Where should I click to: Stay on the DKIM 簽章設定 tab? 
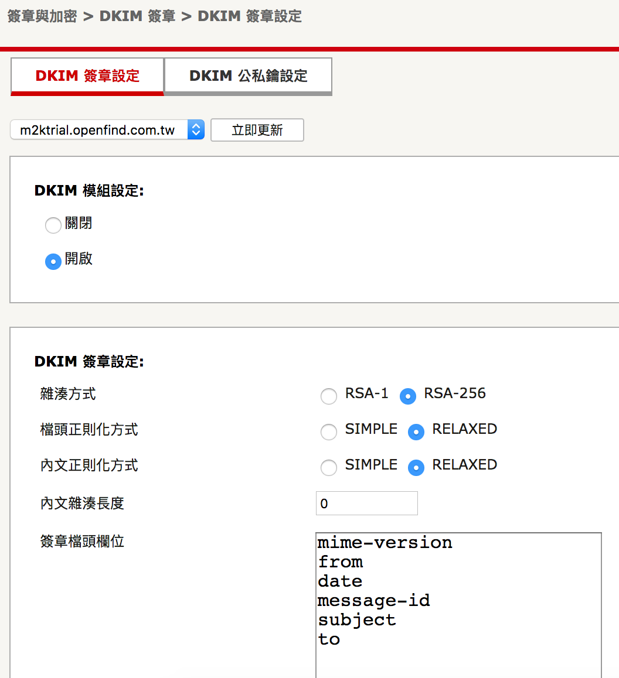(x=87, y=76)
